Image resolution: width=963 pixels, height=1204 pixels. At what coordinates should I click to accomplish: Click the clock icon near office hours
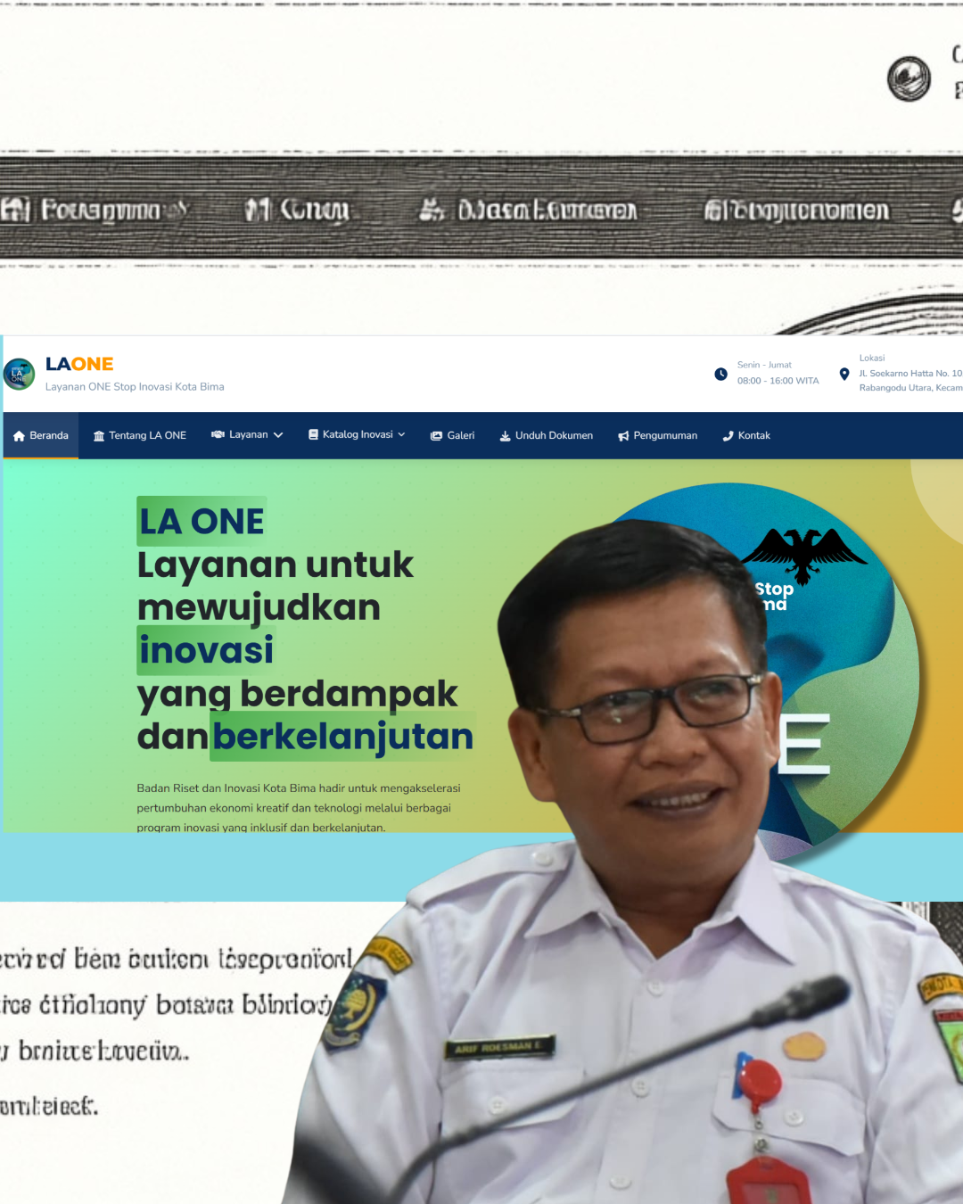(720, 374)
